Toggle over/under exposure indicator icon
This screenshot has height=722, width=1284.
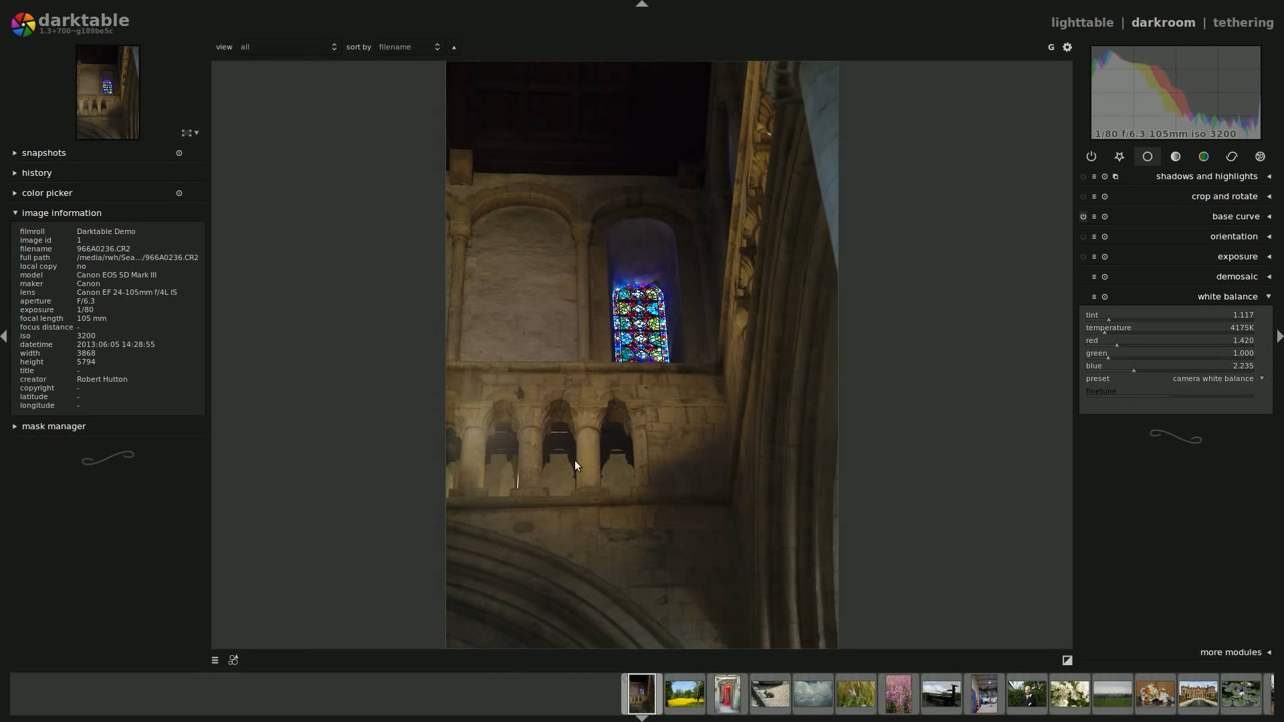coord(1067,660)
